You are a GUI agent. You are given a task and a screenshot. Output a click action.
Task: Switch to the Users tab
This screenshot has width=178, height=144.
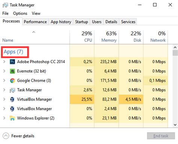click(x=97, y=22)
